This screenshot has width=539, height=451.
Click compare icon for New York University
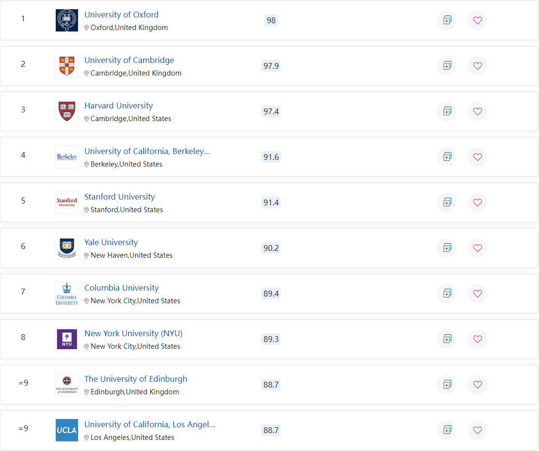(x=446, y=339)
